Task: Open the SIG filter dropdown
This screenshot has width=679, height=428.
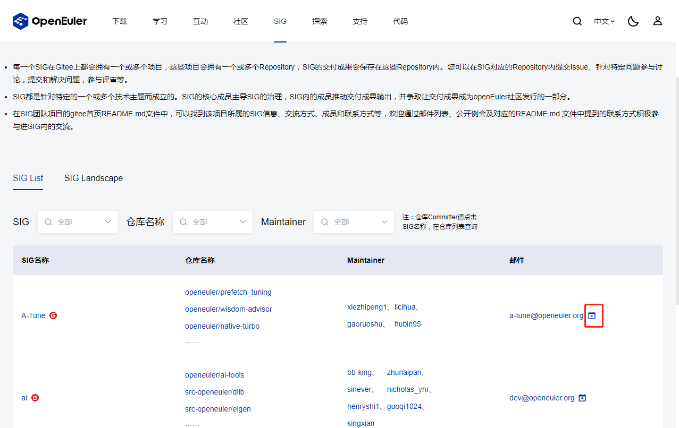Action: pos(78,222)
